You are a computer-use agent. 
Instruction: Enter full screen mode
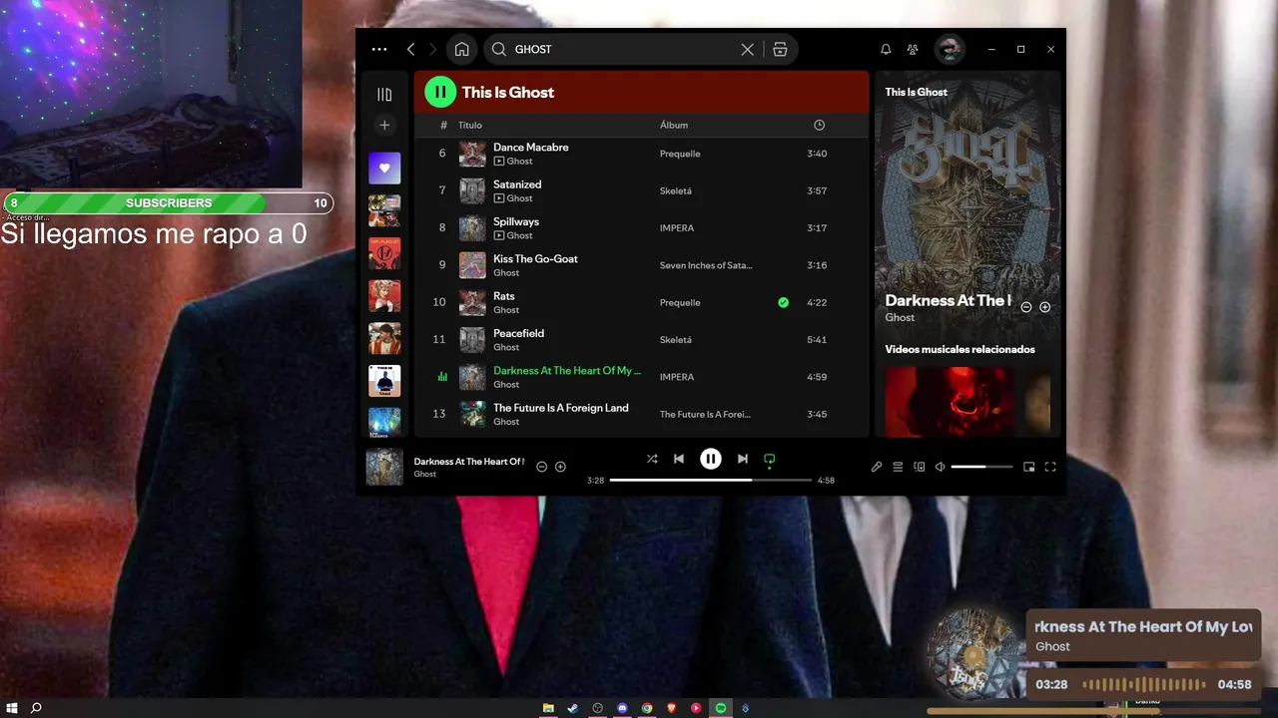(1050, 467)
